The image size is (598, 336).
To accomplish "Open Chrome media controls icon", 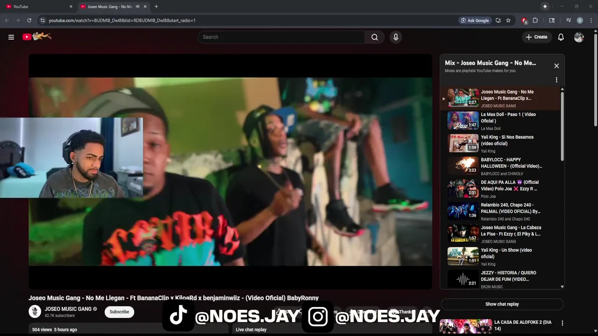I will [x=569, y=20].
